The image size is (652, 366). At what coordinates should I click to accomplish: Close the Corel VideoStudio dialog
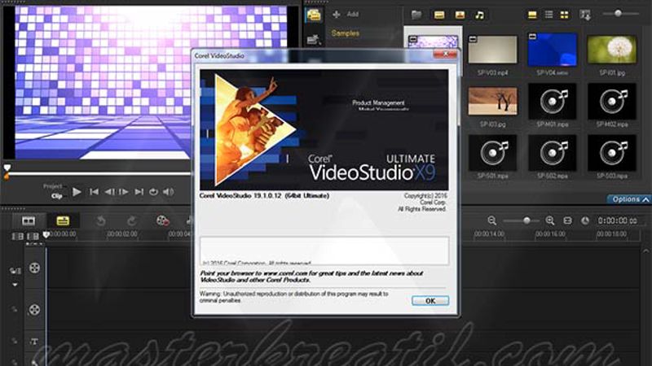coord(445,54)
